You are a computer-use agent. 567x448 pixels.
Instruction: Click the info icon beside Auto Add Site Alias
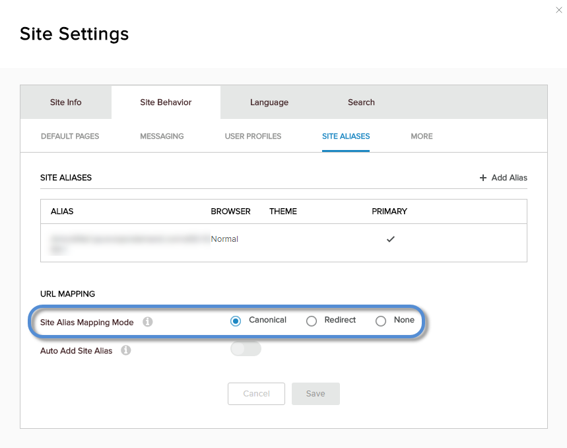tap(125, 351)
